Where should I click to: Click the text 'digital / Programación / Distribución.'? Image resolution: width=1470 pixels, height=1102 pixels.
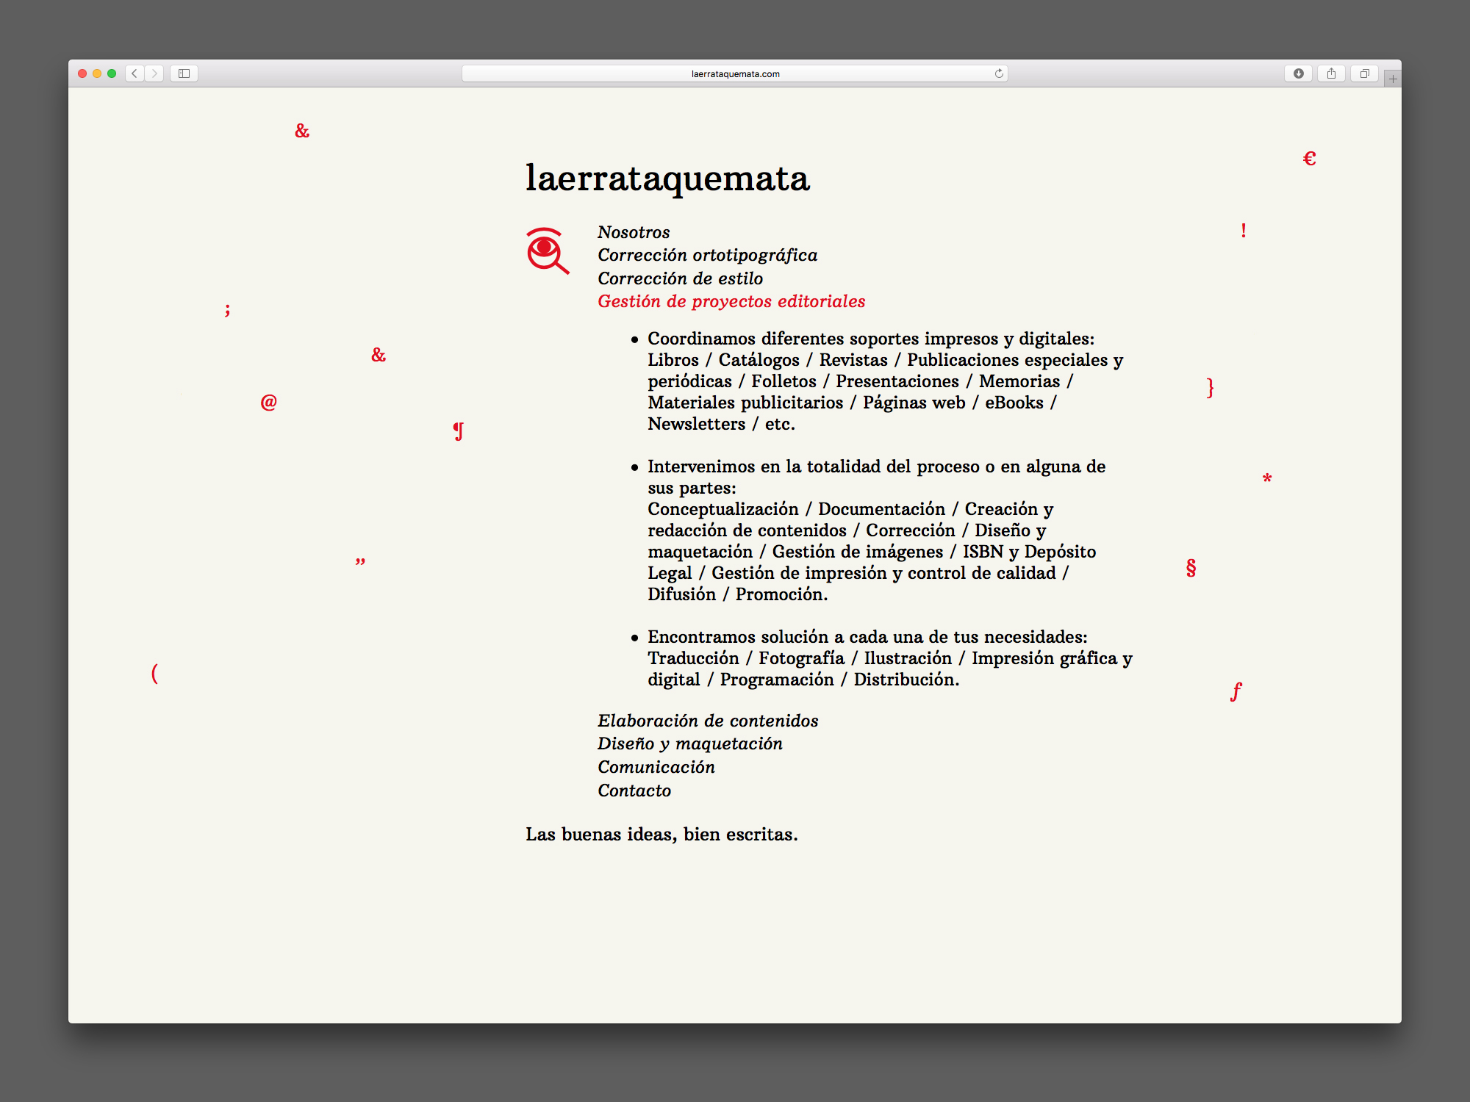coord(803,680)
